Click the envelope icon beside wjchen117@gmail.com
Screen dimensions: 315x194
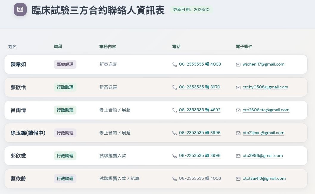coord(238,65)
